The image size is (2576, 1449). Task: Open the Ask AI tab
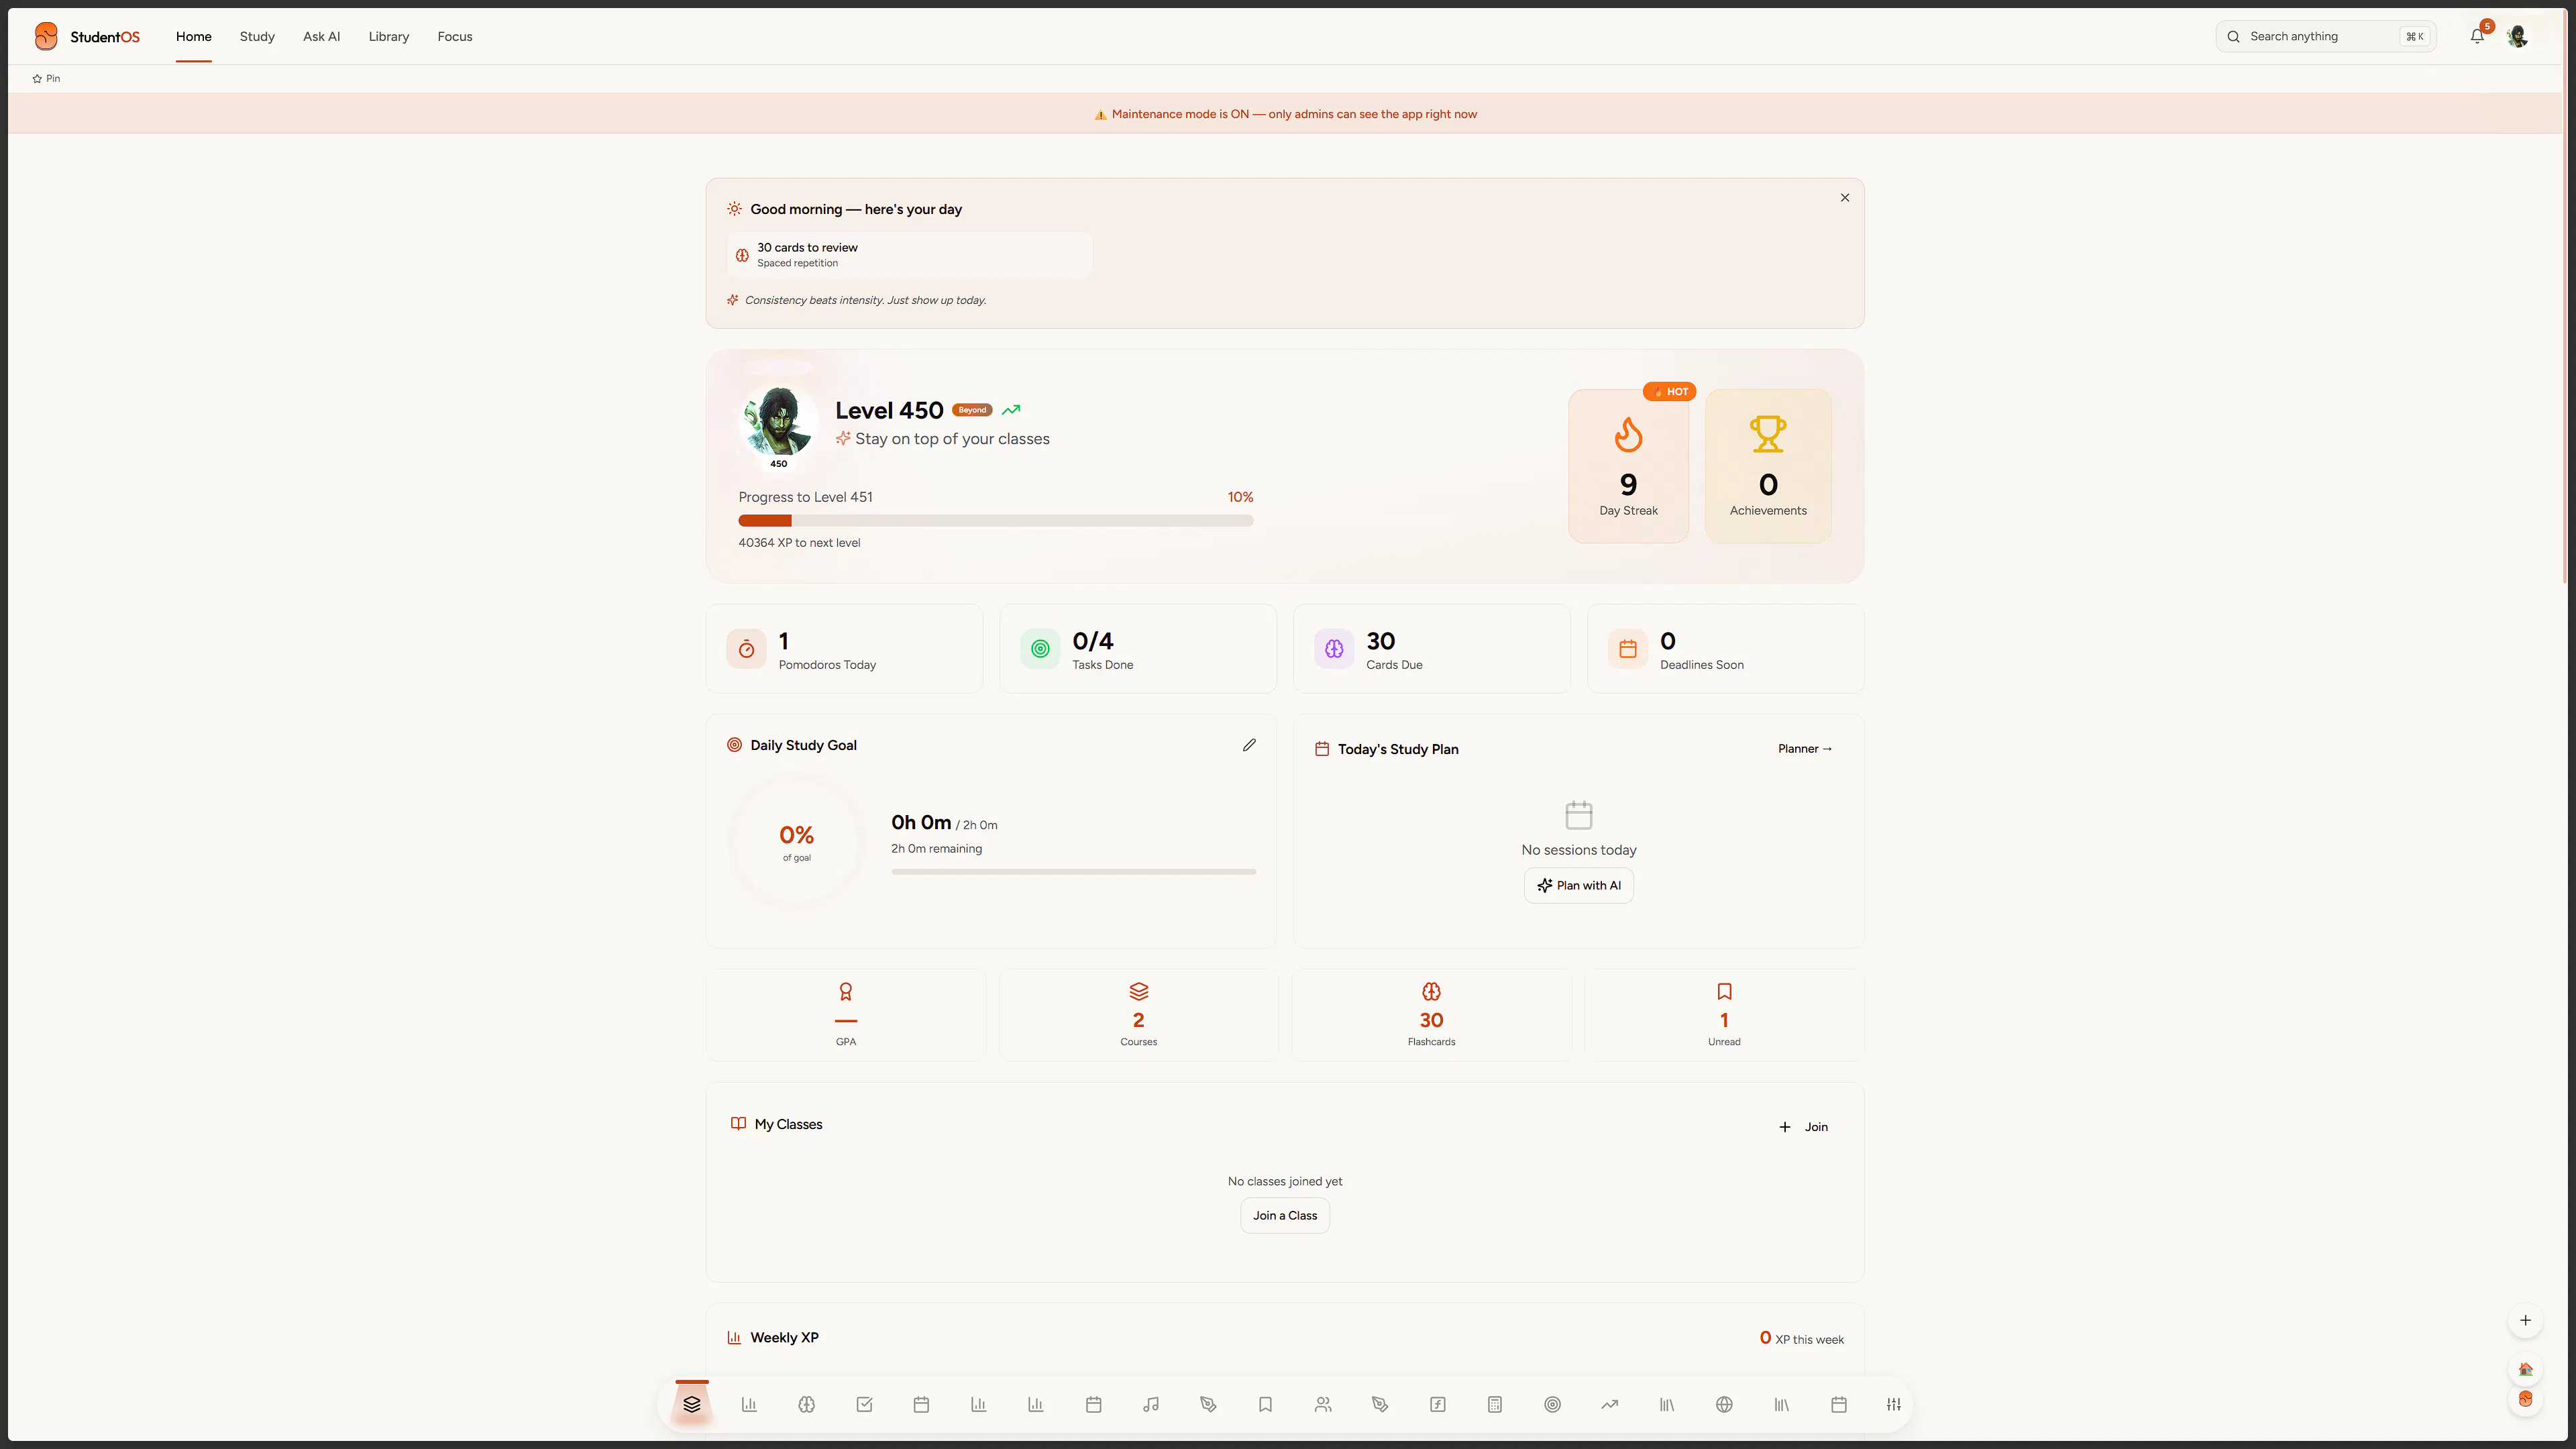(x=322, y=36)
